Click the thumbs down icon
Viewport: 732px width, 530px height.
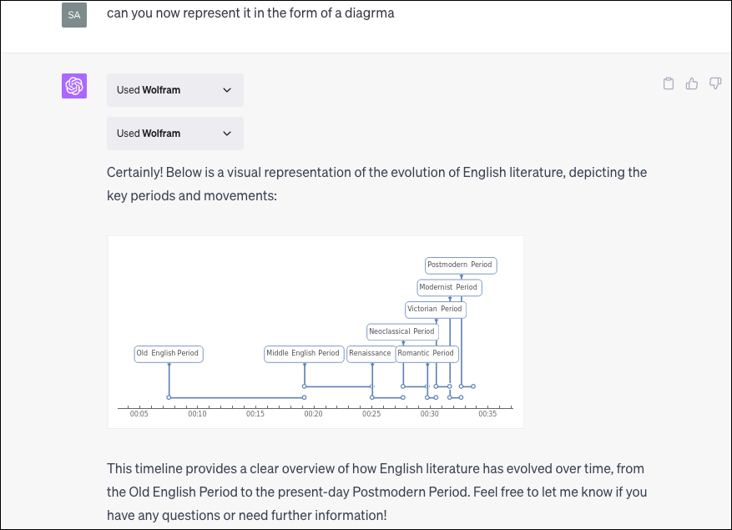(x=715, y=83)
